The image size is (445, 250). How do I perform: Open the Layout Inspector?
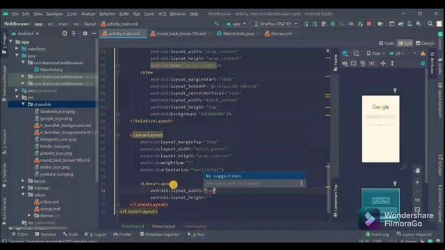[414, 235]
